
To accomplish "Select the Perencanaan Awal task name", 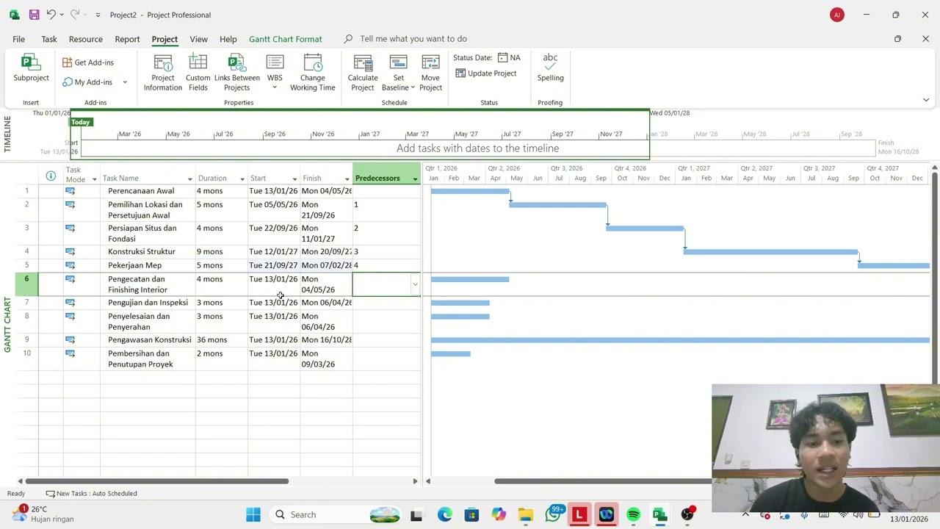I will coord(141,191).
